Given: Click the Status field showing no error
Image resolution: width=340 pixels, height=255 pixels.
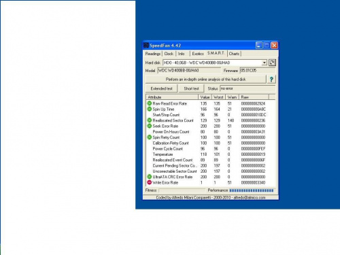Looking at the screenshot, I should tap(248, 88).
